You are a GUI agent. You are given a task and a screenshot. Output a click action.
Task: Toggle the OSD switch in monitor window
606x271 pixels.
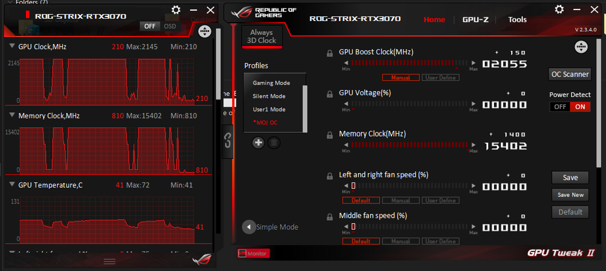pyautogui.click(x=170, y=26)
